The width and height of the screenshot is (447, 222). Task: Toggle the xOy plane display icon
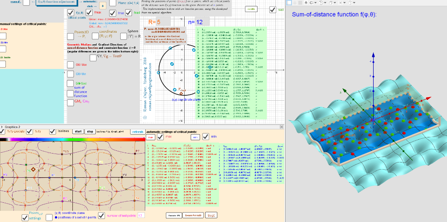point(300,3)
